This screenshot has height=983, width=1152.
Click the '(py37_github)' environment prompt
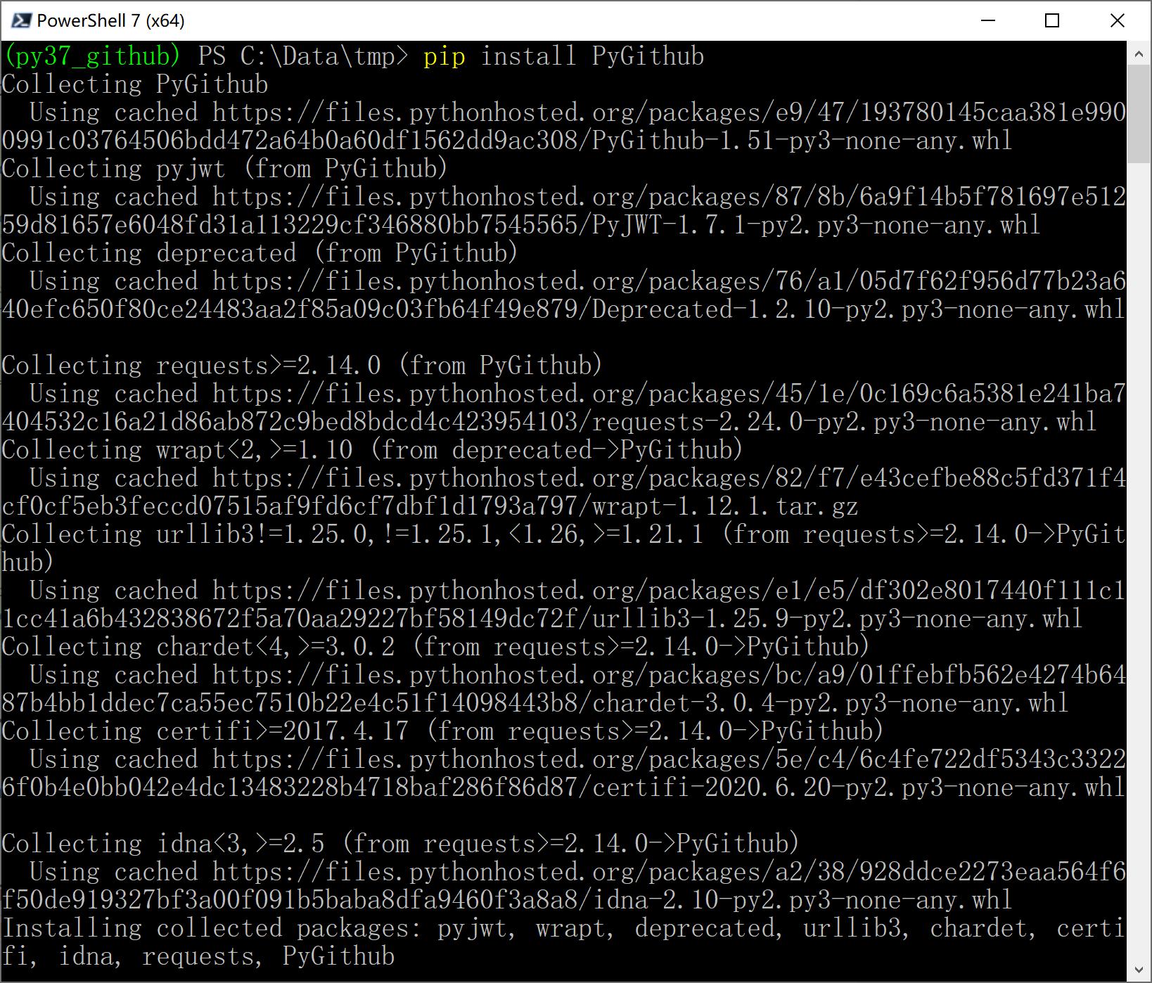pyautogui.click(x=91, y=56)
